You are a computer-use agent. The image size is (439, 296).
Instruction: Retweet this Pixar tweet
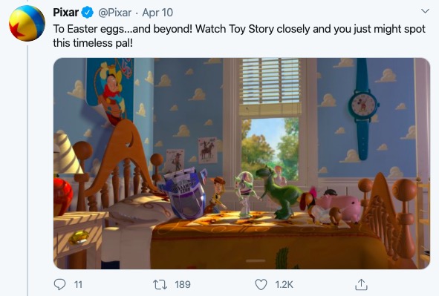tap(160, 285)
